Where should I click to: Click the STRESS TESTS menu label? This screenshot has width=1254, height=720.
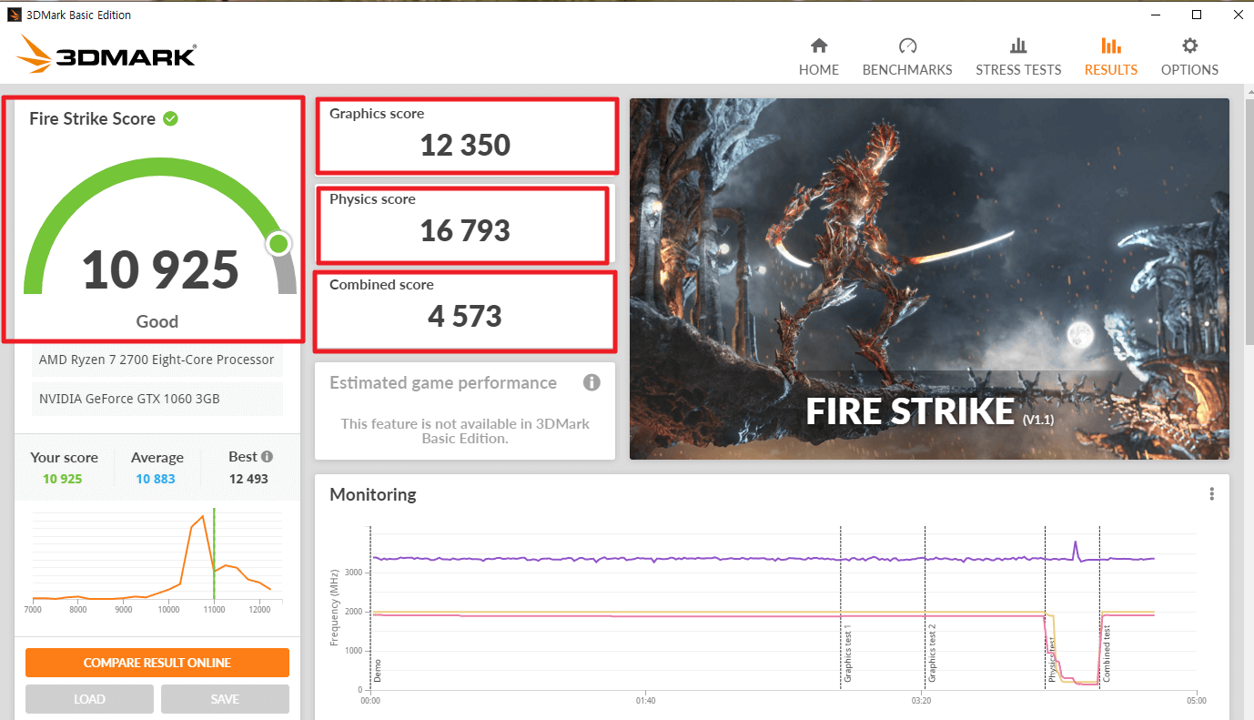[x=1018, y=70]
